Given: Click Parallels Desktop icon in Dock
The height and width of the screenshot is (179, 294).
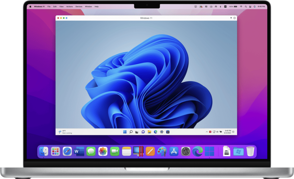Looking at the screenshot, I should click(139, 151).
